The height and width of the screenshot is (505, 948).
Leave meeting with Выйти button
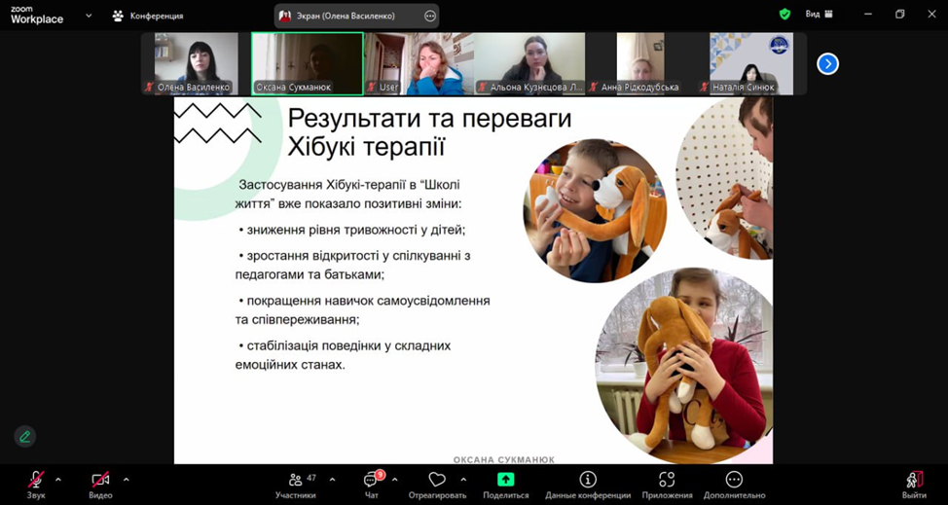click(x=914, y=486)
